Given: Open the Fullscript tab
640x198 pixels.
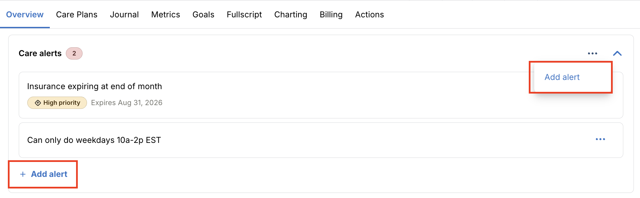Looking at the screenshot, I should point(244,15).
